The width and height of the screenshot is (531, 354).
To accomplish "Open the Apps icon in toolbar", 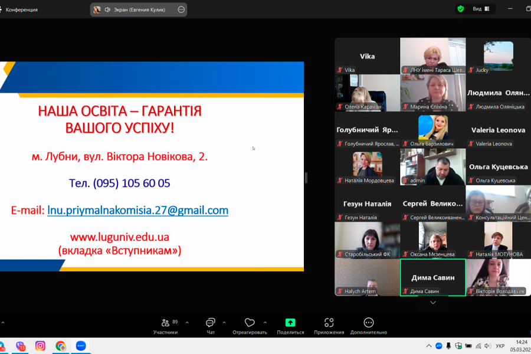I will point(329,323).
